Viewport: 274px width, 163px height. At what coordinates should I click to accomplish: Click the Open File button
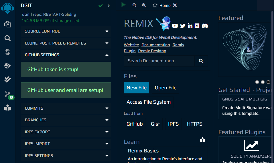165,88
